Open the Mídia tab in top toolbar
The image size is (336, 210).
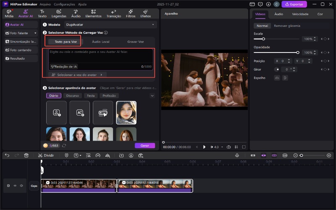[9, 14]
